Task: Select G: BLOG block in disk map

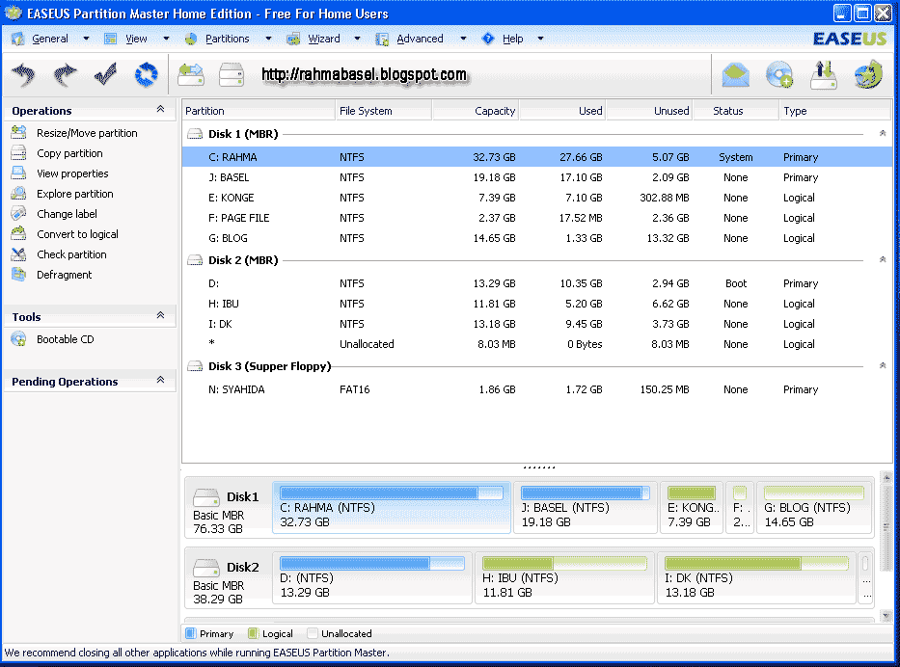Action: click(814, 508)
